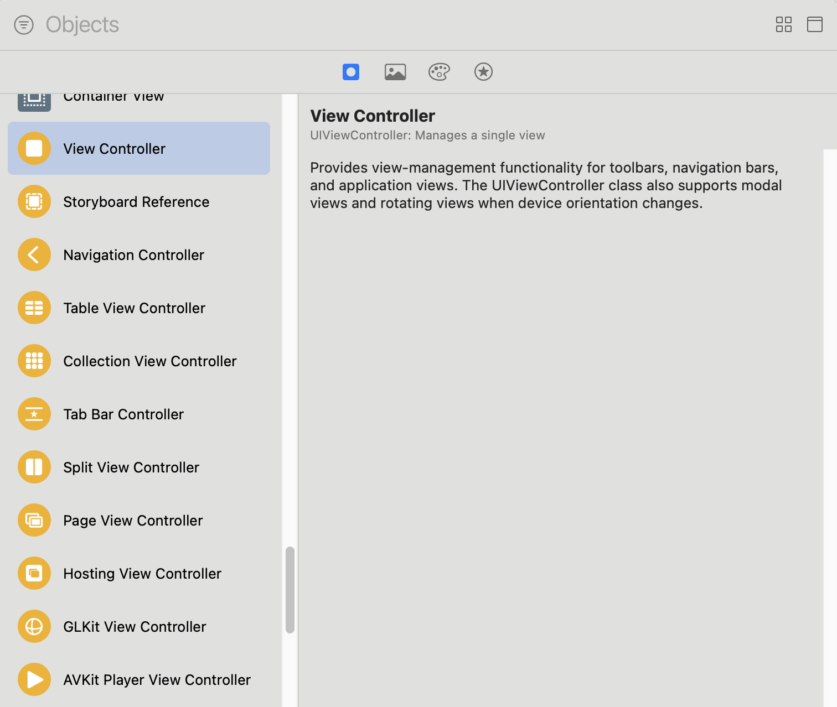Viewport: 837px width, 707px height.
Task: Click the Navigation Controller back-arrow icon
Action: [x=34, y=254]
